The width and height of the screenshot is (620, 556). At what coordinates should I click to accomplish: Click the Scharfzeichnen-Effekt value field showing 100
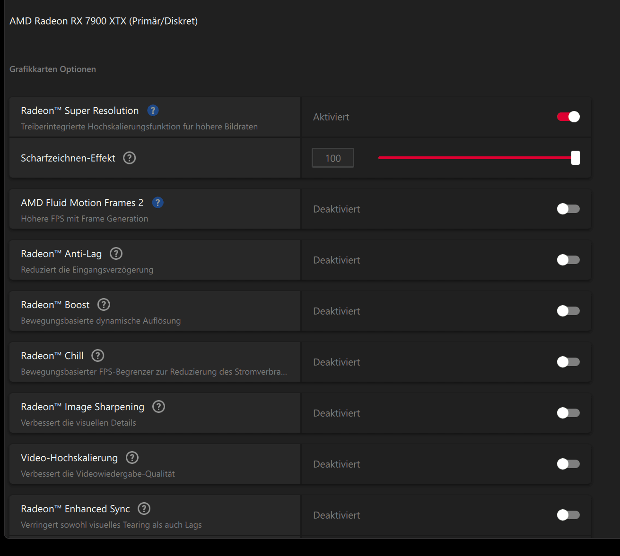pos(333,158)
